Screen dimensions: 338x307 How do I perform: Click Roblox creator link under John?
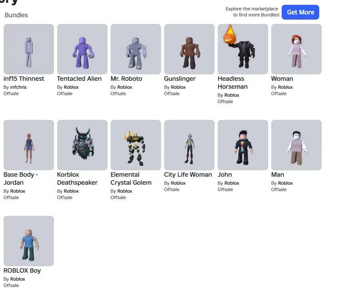click(232, 183)
